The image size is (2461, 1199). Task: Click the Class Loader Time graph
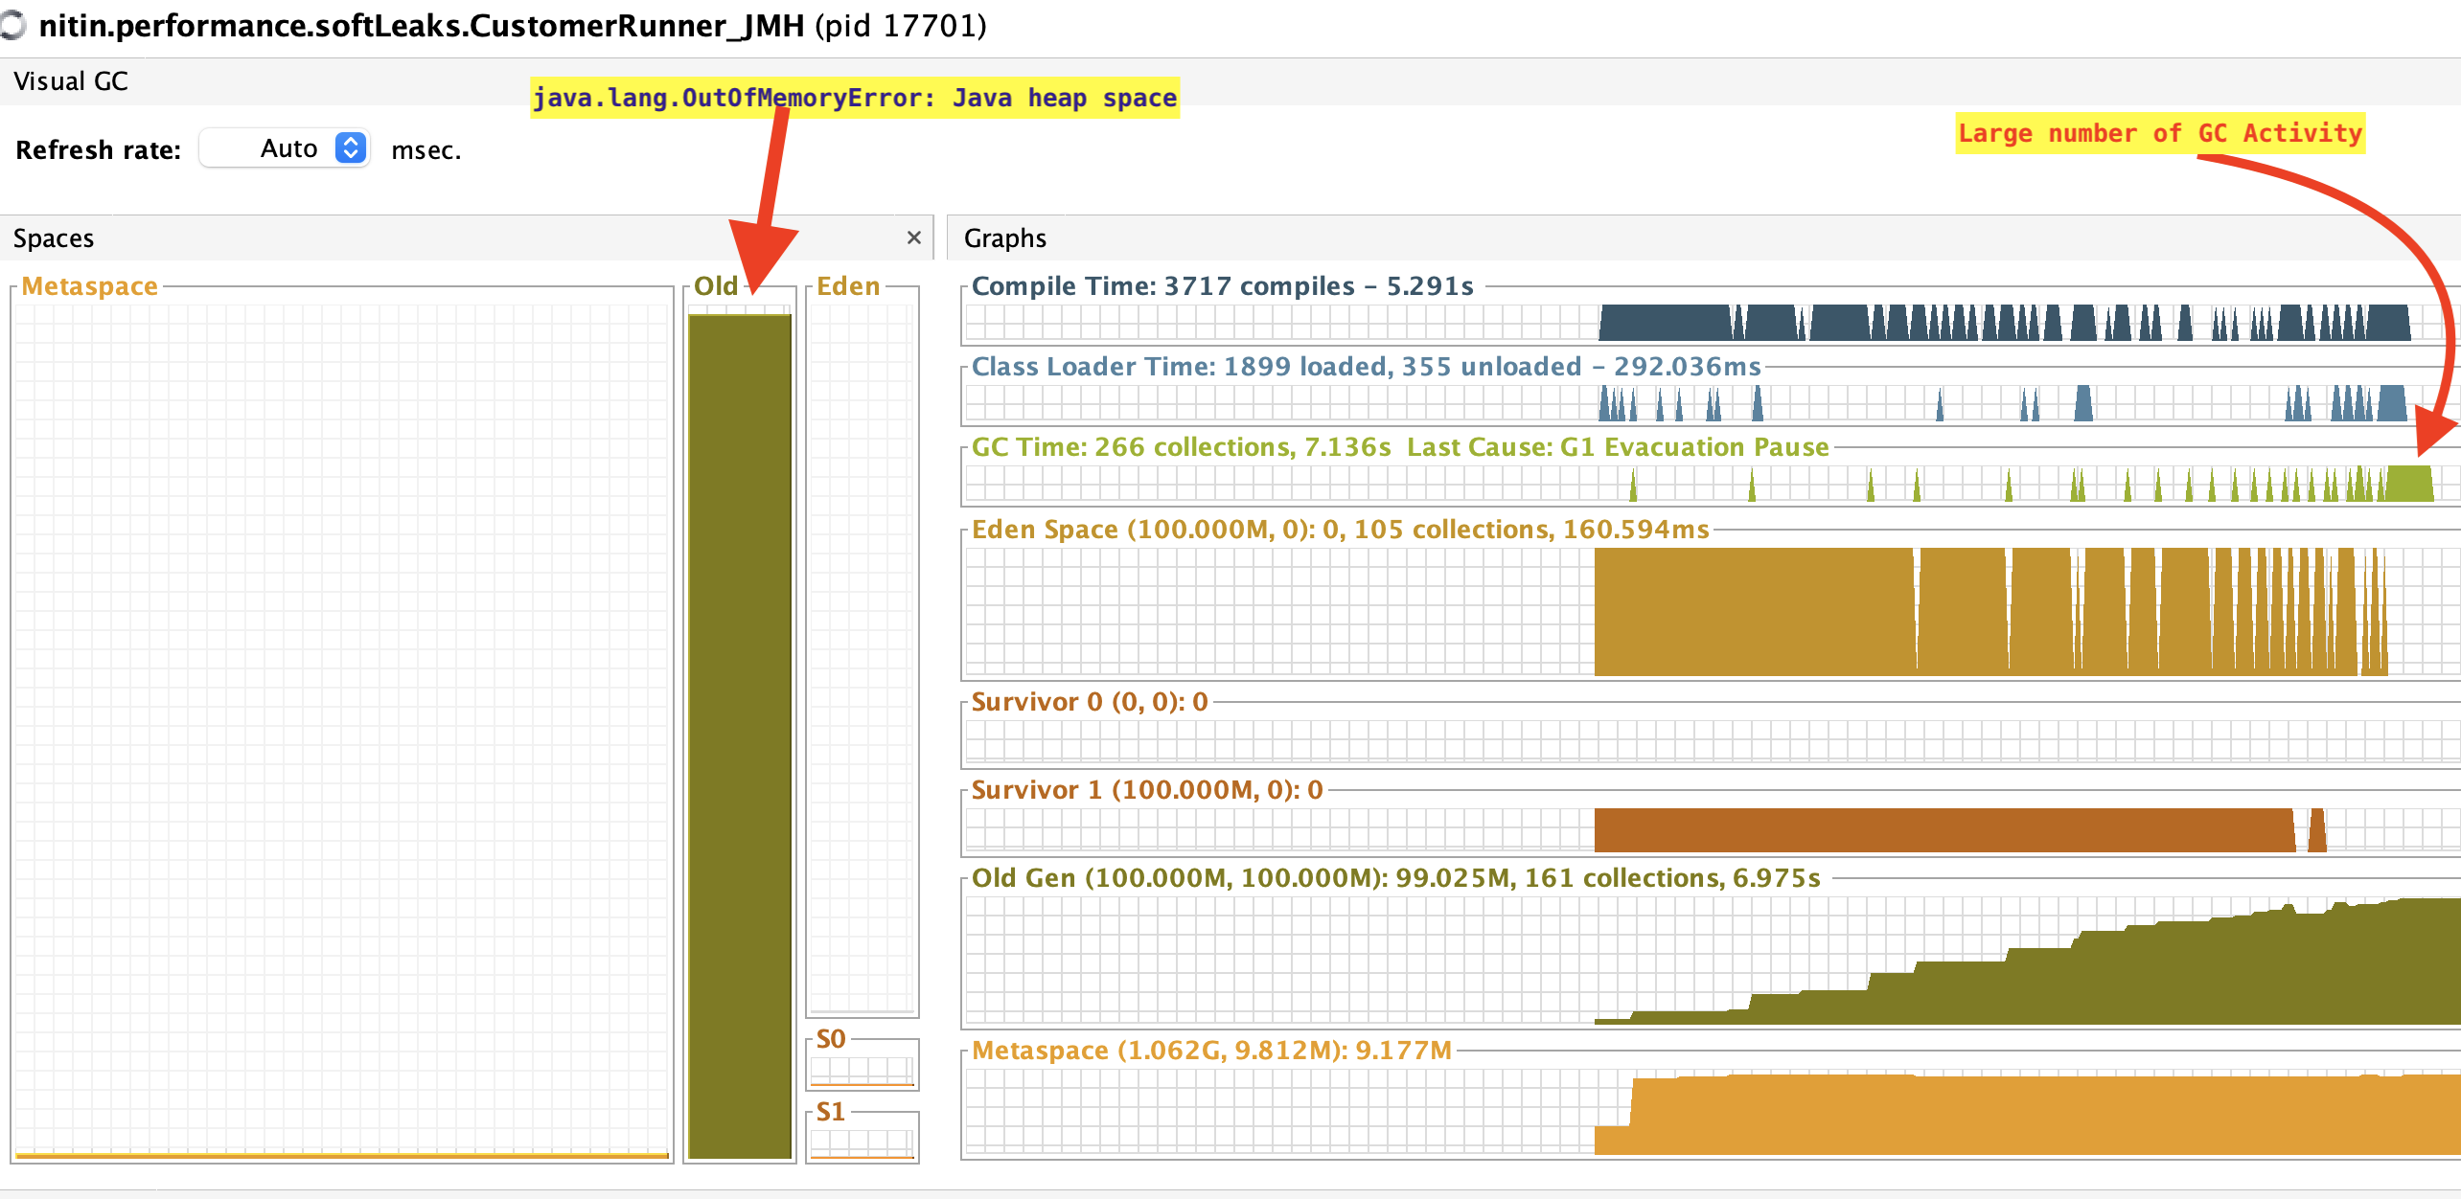coord(1710,403)
